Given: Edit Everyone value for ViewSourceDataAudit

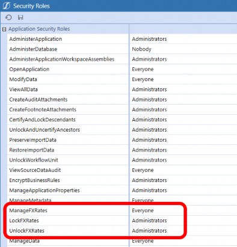Looking at the screenshot, I should [143, 170].
